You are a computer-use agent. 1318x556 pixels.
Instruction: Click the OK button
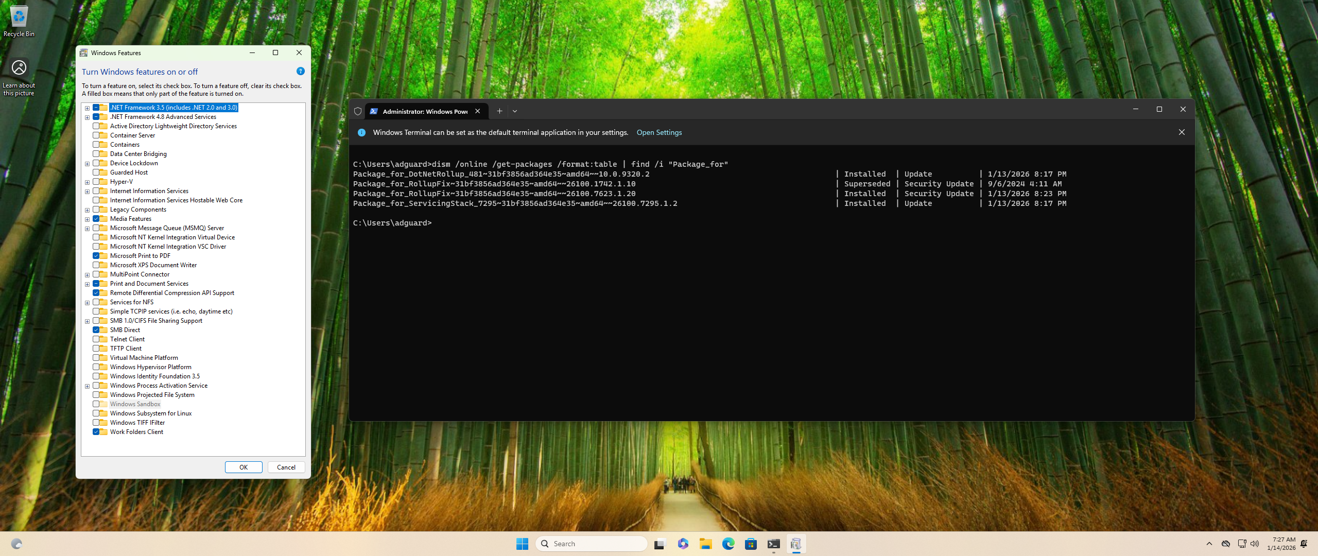pyautogui.click(x=244, y=467)
